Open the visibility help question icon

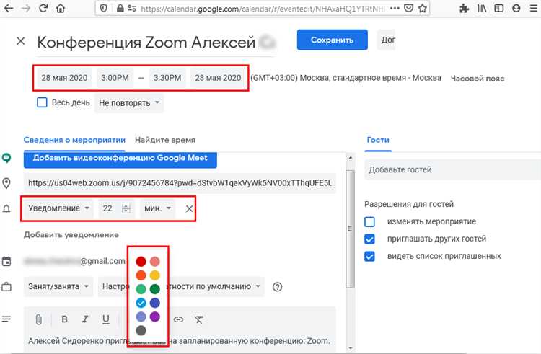[278, 287]
